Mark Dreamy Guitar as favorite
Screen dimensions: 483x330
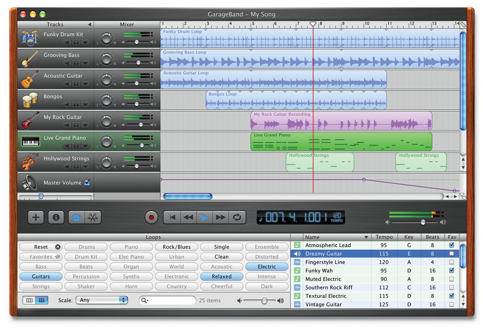[452, 254]
